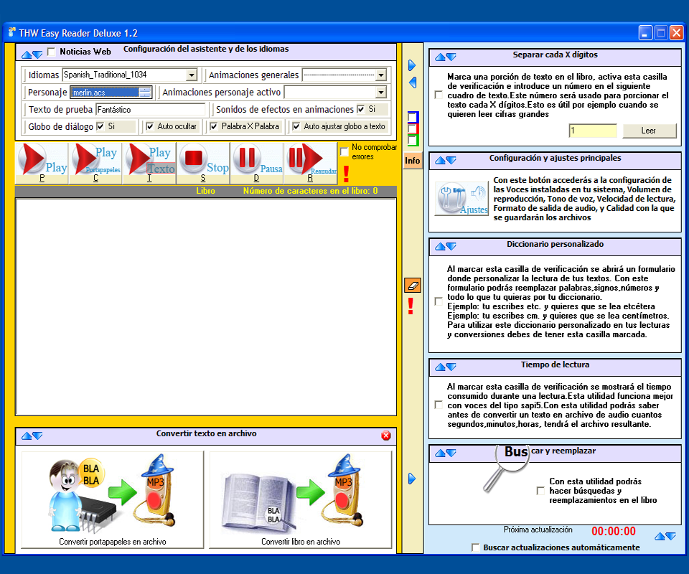
Task: Enable Buscar actualizaciones automáticamente
Action: tap(475, 547)
